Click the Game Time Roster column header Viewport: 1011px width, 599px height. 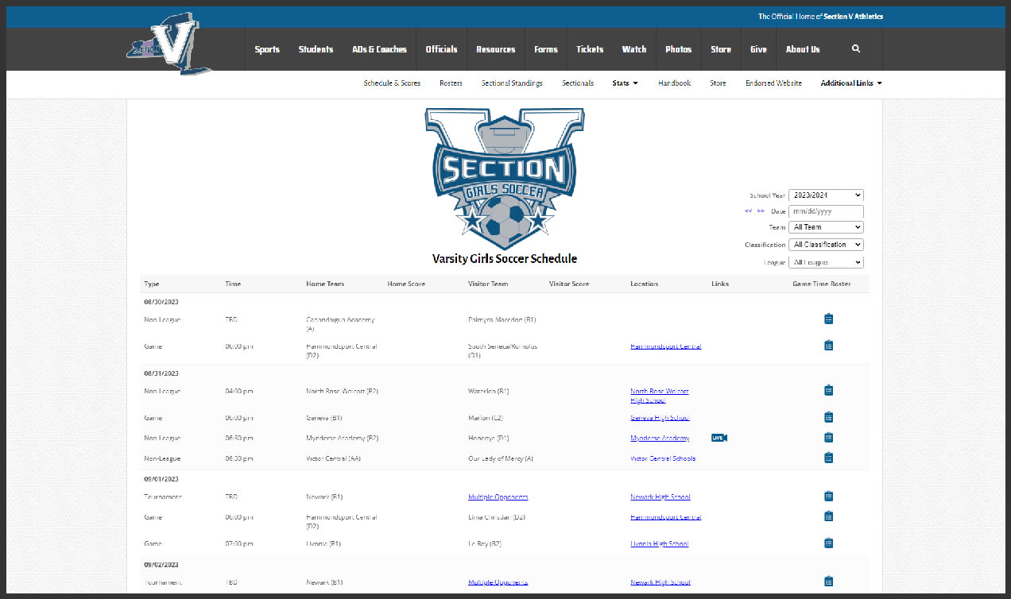coord(822,284)
